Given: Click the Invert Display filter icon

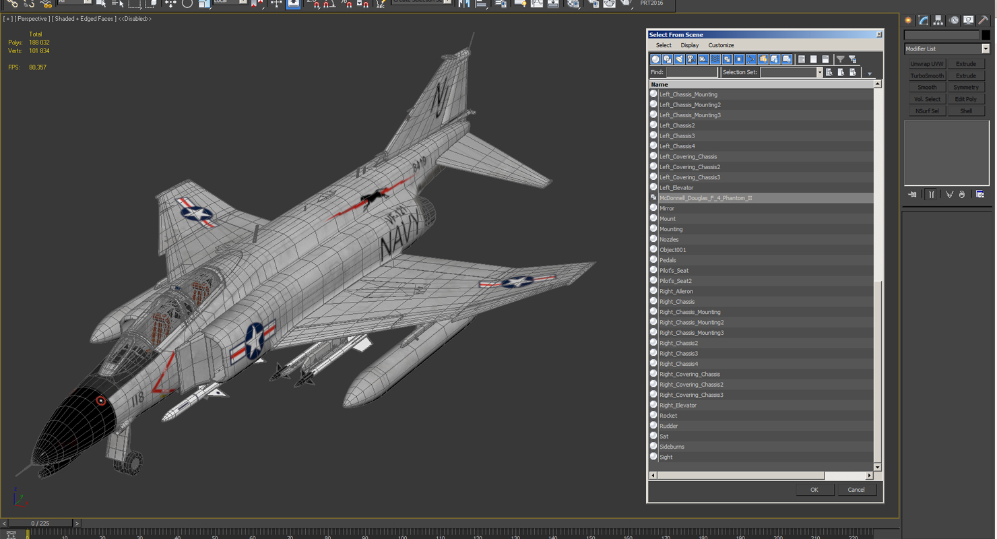Looking at the screenshot, I should click(825, 59).
